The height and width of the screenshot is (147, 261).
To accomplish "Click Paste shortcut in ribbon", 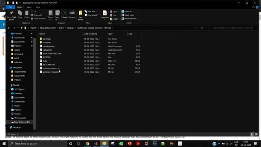I will pyautogui.click(x=38, y=18).
